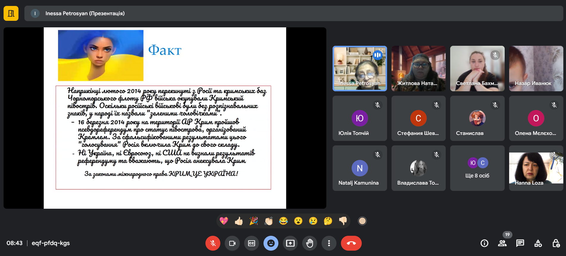Open meeting details info icon

(484, 243)
